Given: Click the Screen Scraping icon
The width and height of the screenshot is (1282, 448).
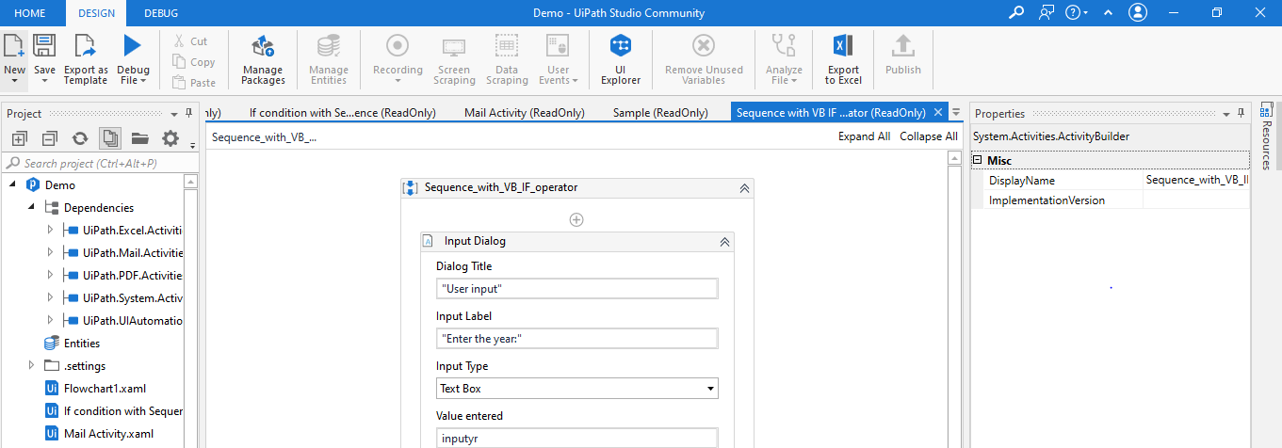Looking at the screenshot, I should pyautogui.click(x=454, y=46).
